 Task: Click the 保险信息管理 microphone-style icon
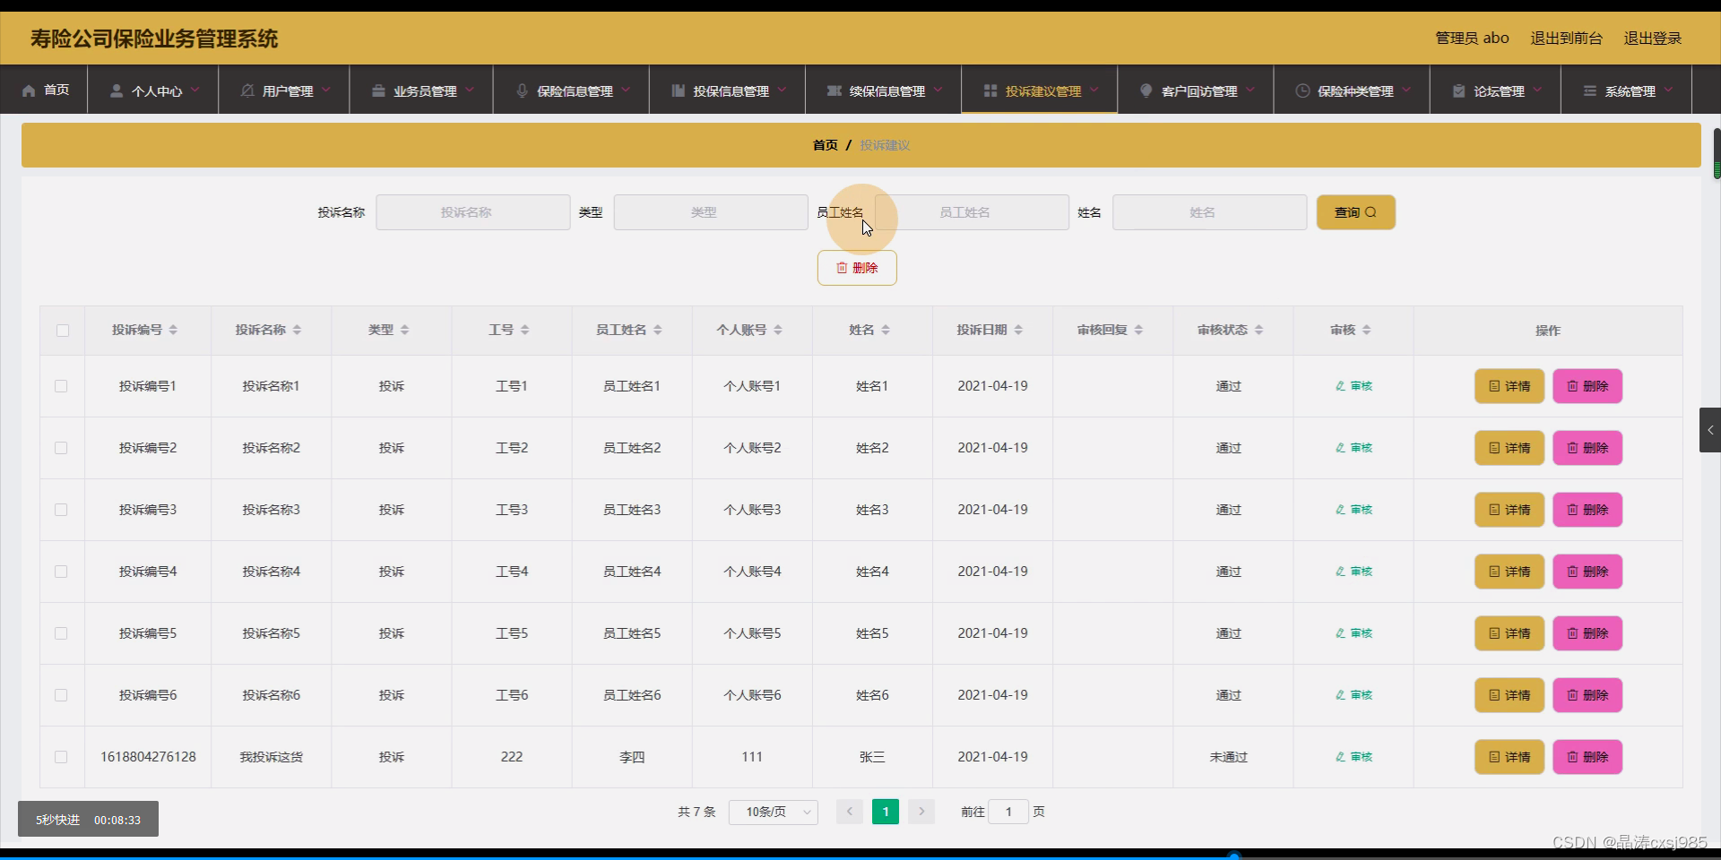[523, 90]
